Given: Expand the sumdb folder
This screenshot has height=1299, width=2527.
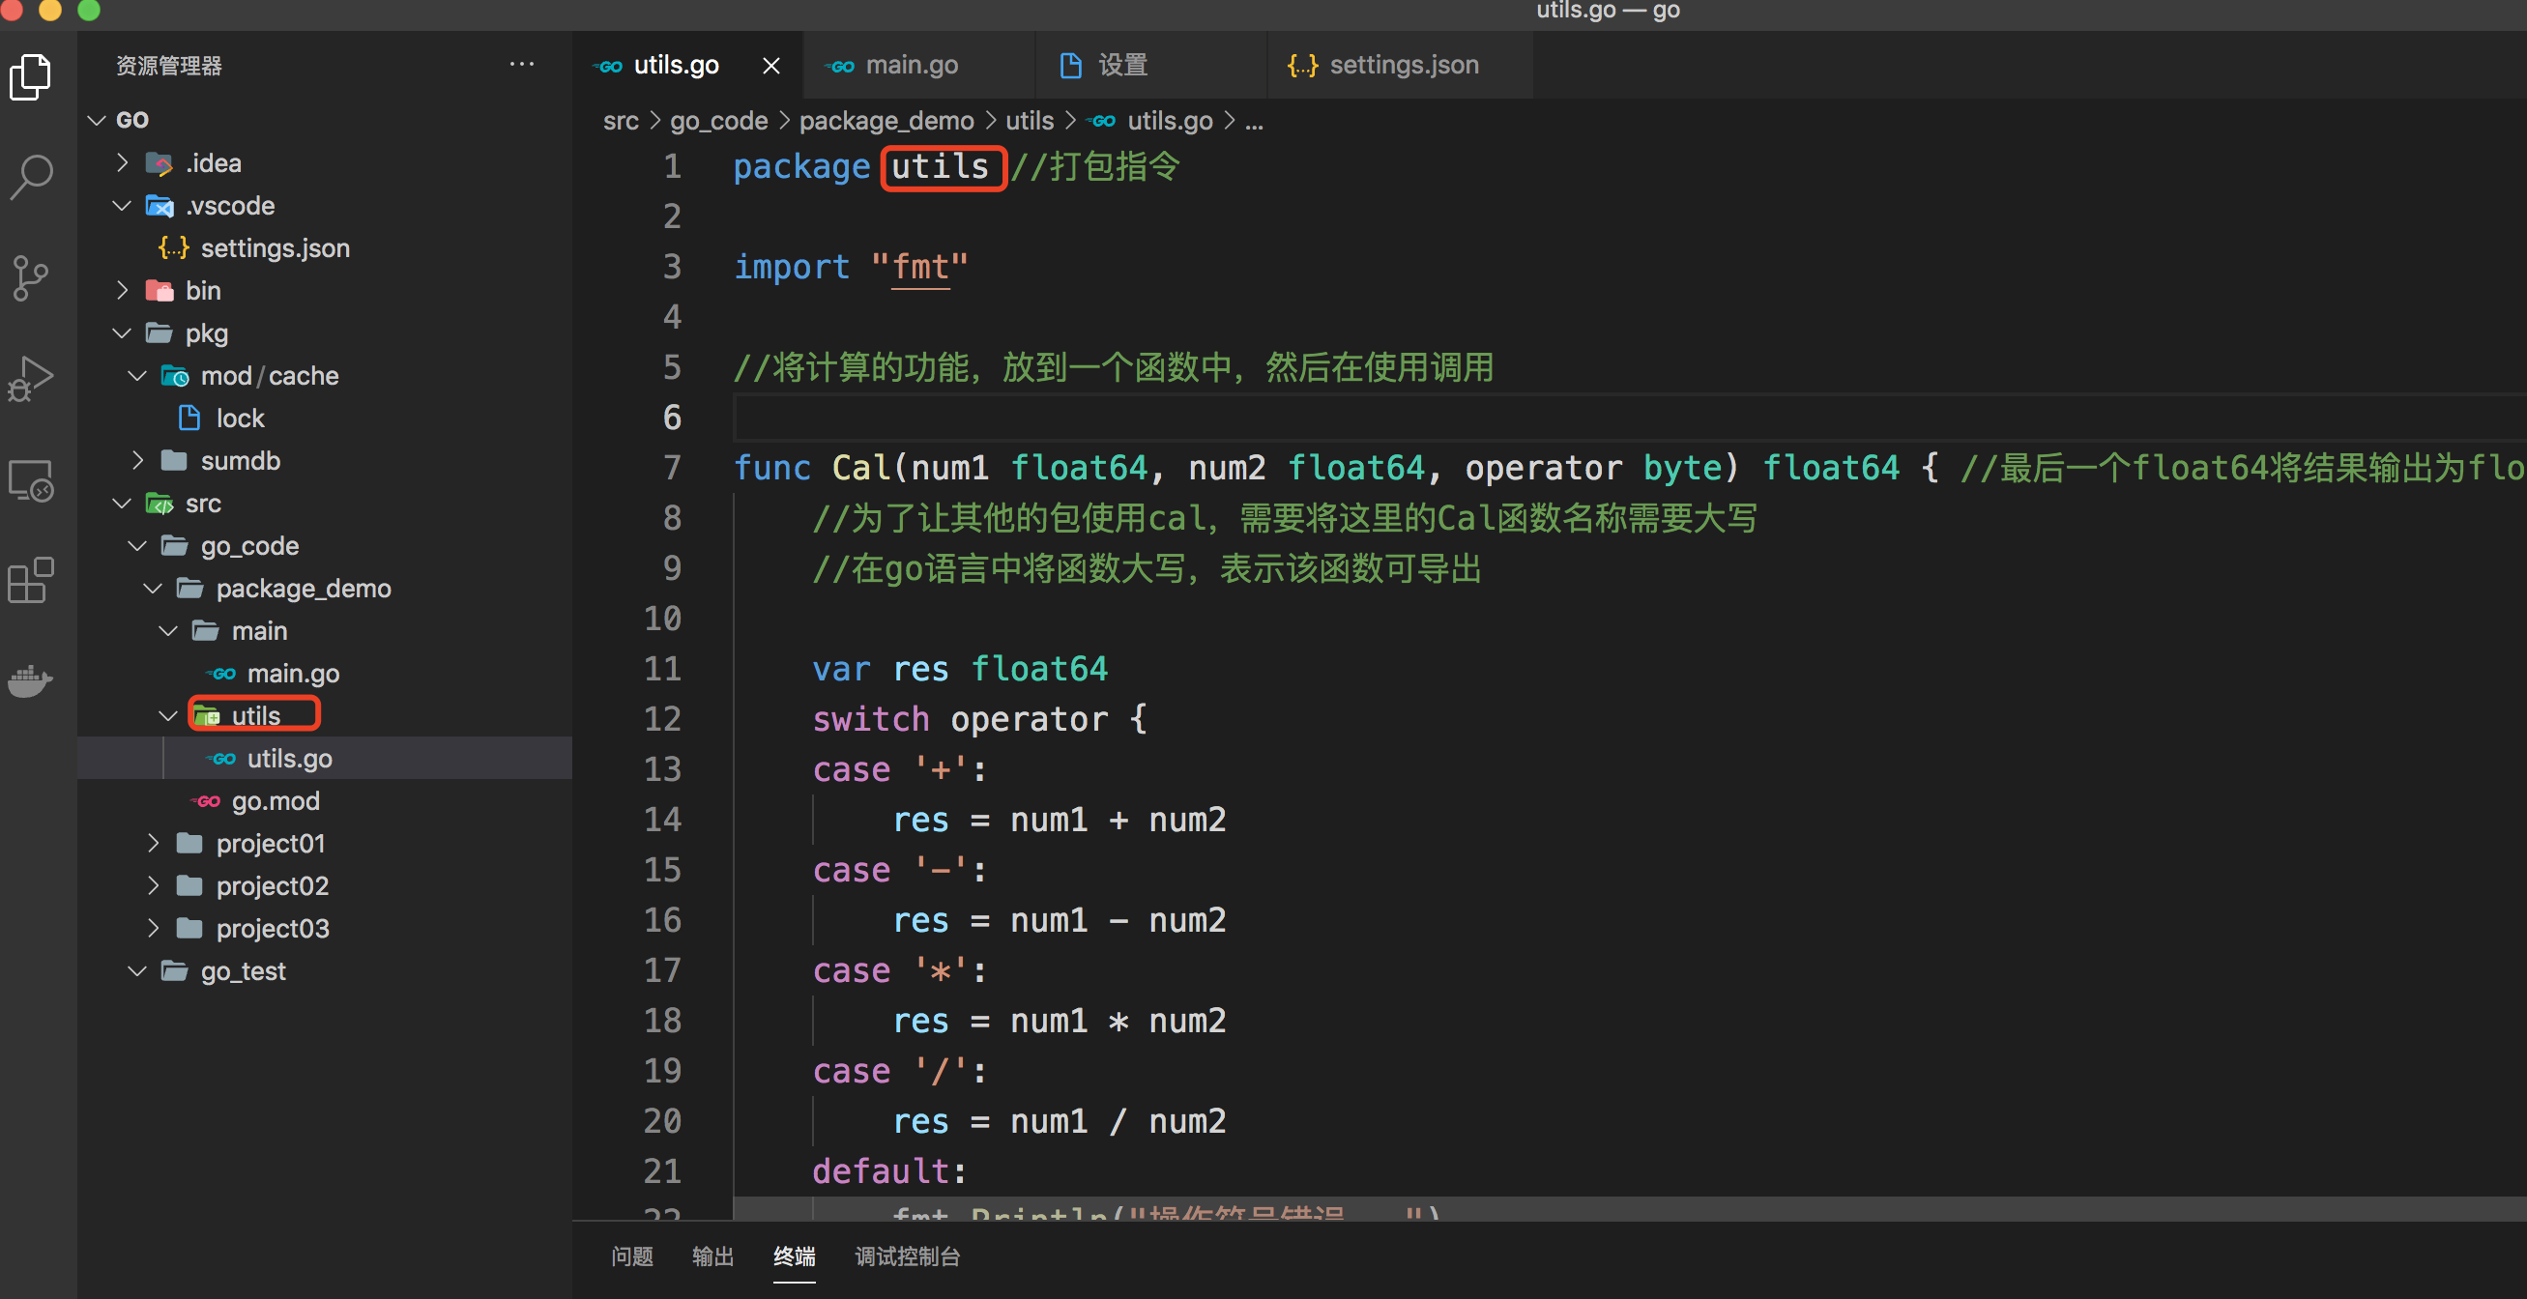Looking at the screenshot, I should (240, 460).
